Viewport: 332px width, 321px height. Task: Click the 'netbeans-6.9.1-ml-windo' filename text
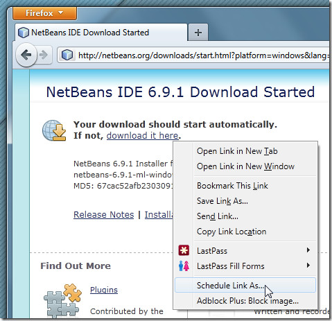123,175
